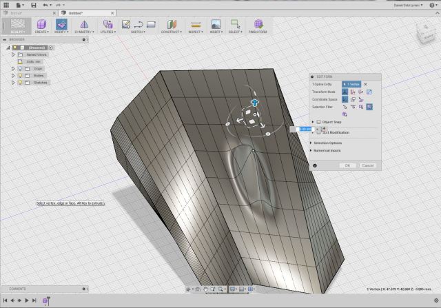
Task: Open the Create dropdown menu
Action: point(41,32)
